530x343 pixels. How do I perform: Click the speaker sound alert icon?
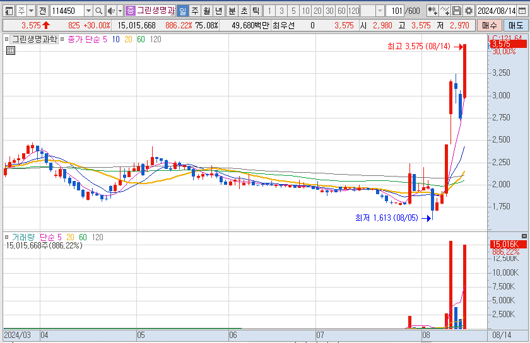point(111,11)
